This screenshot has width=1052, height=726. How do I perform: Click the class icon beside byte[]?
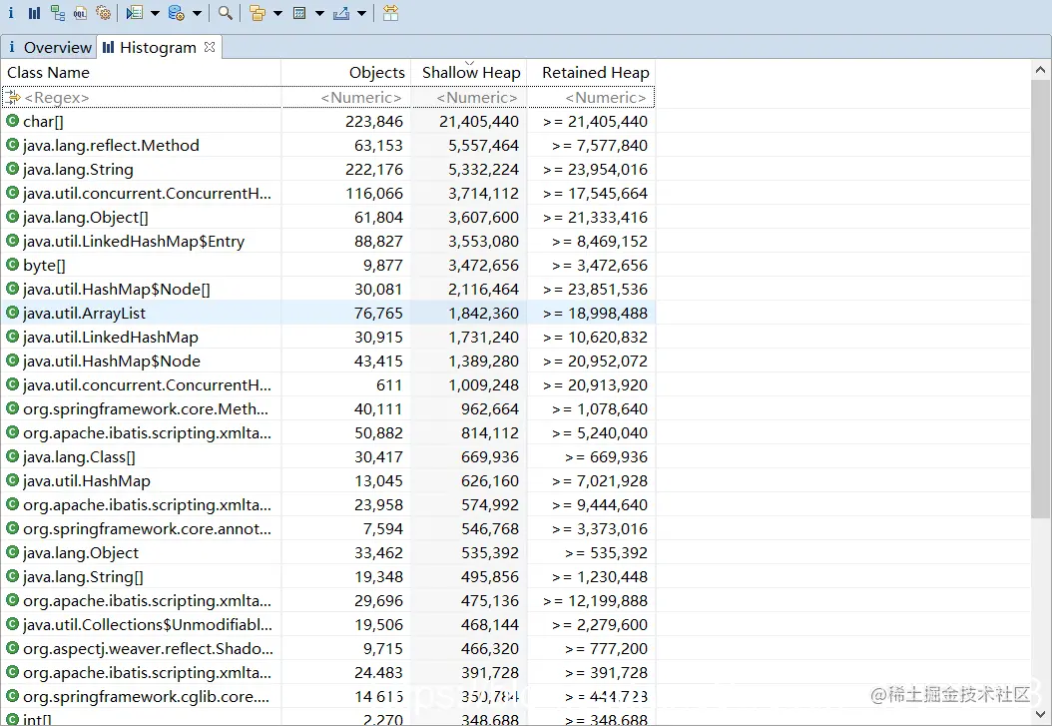pyautogui.click(x=12, y=265)
